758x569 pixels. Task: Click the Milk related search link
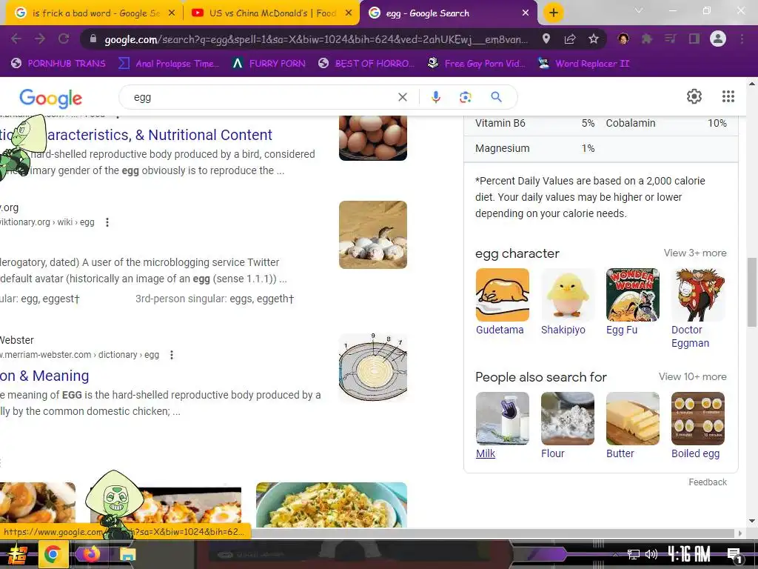point(486,453)
